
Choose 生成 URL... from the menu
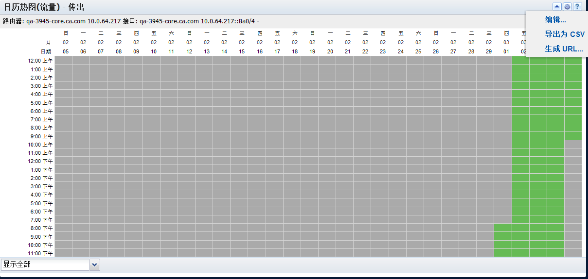point(564,49)
